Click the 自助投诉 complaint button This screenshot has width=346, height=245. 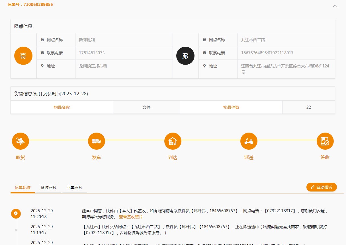point(322,187)
